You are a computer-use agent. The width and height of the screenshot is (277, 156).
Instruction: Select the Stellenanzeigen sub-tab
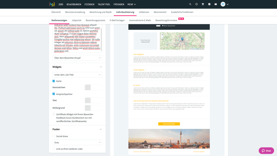59,20
